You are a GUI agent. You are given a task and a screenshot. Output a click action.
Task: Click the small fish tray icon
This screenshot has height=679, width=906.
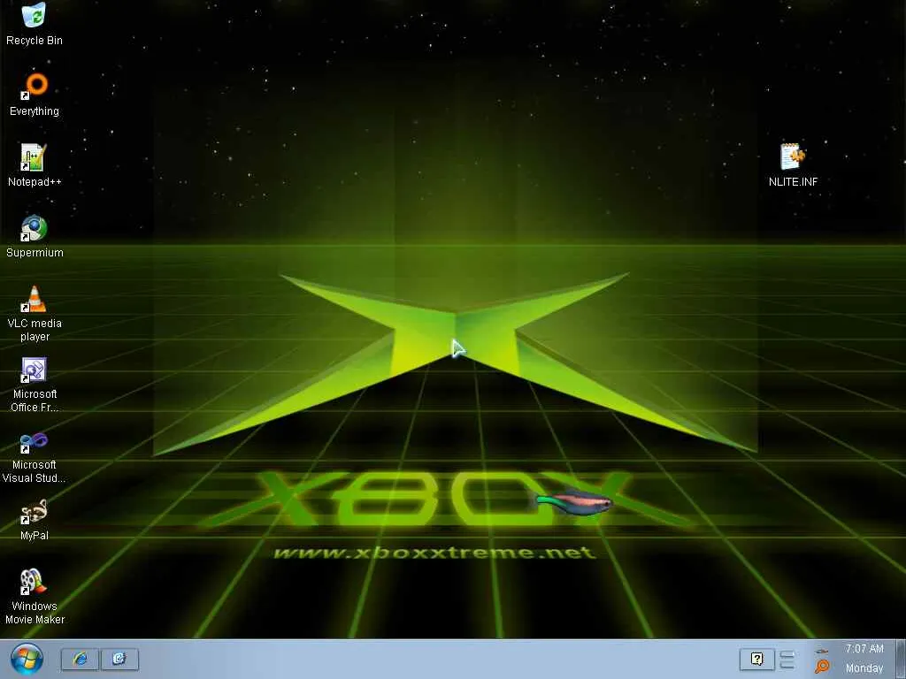pos(822,652)
